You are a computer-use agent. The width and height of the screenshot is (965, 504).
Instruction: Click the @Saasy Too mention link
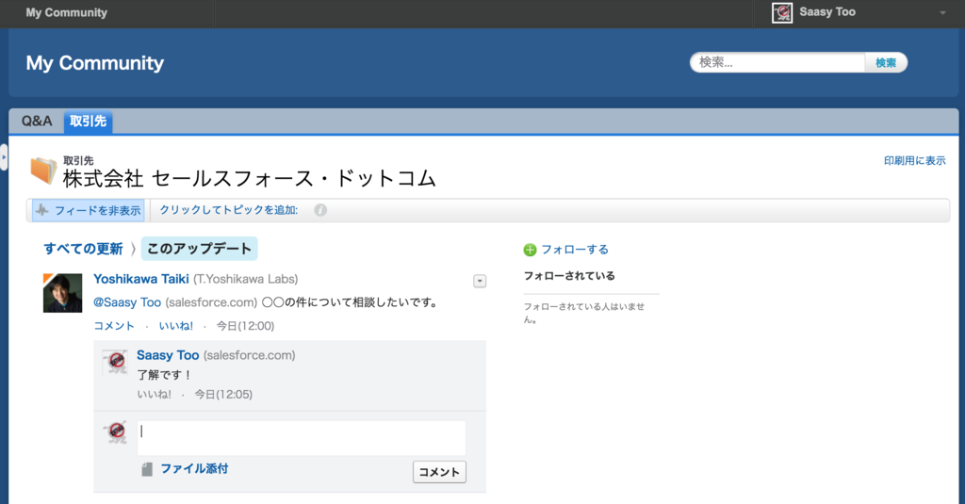click(x=127, y=302)
